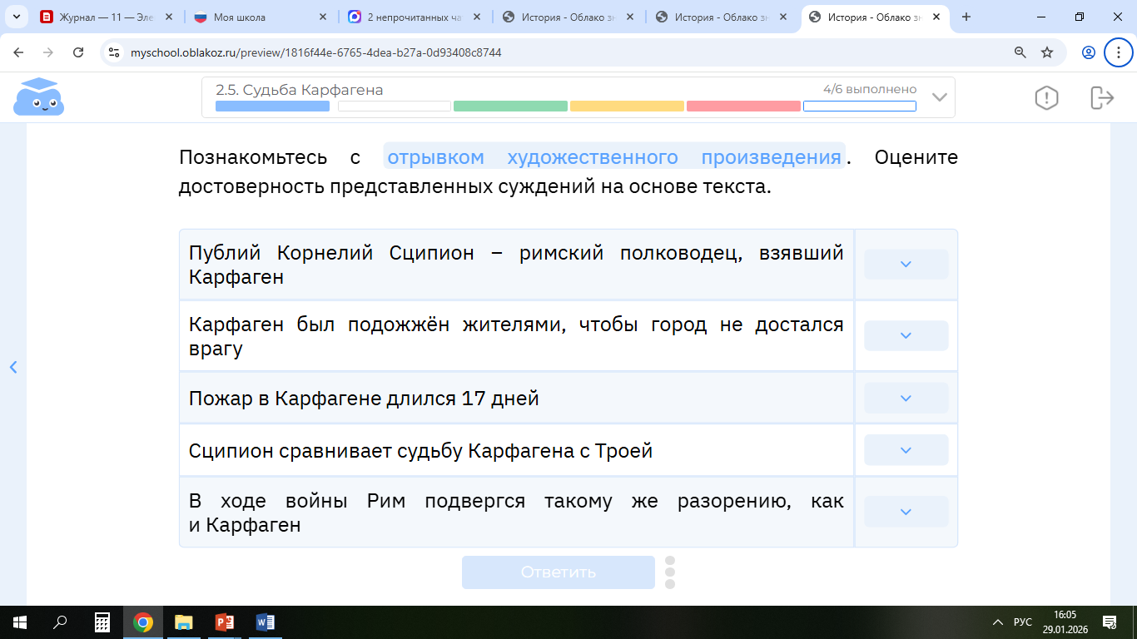Image resolution: width=1137 pixels, height=639 pixels.
Task: Open dropdown for Сципион сравнивает с Троей
Action: pyautogui.click(x=906, y=450)
